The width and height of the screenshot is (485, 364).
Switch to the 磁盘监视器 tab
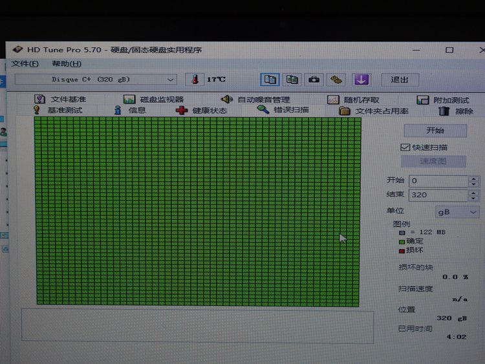point(153,100)
